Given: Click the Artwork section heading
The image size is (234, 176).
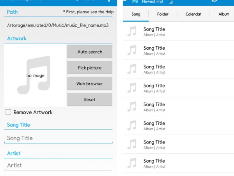Looking at the screenshot, I should (x=17, y=38).
